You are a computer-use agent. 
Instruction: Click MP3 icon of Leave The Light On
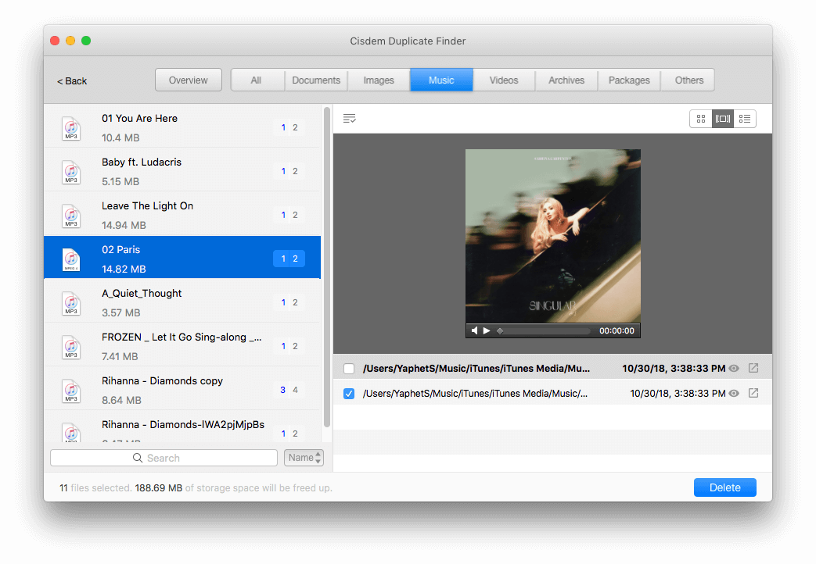point(71,215)
